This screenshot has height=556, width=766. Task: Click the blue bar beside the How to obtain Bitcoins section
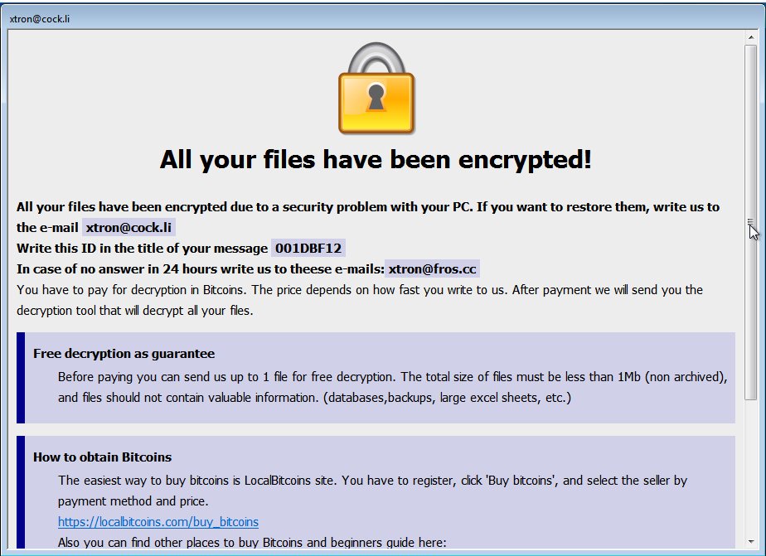(21, 492)
